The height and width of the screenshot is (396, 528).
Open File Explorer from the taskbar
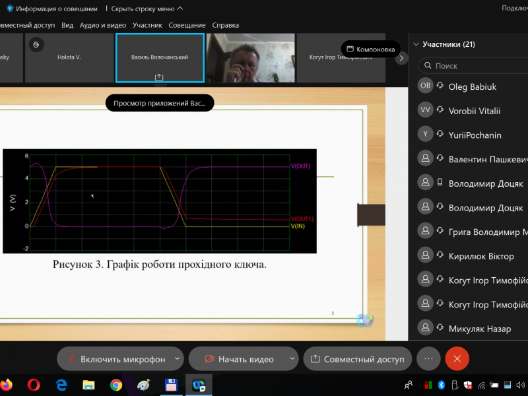(88, 385)
